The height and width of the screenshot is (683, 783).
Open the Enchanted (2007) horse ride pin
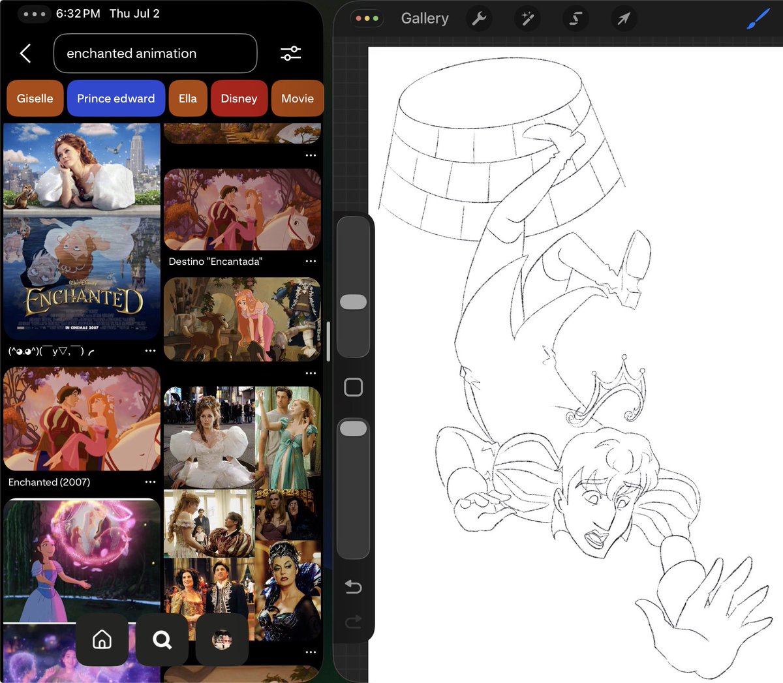(82, 419)
